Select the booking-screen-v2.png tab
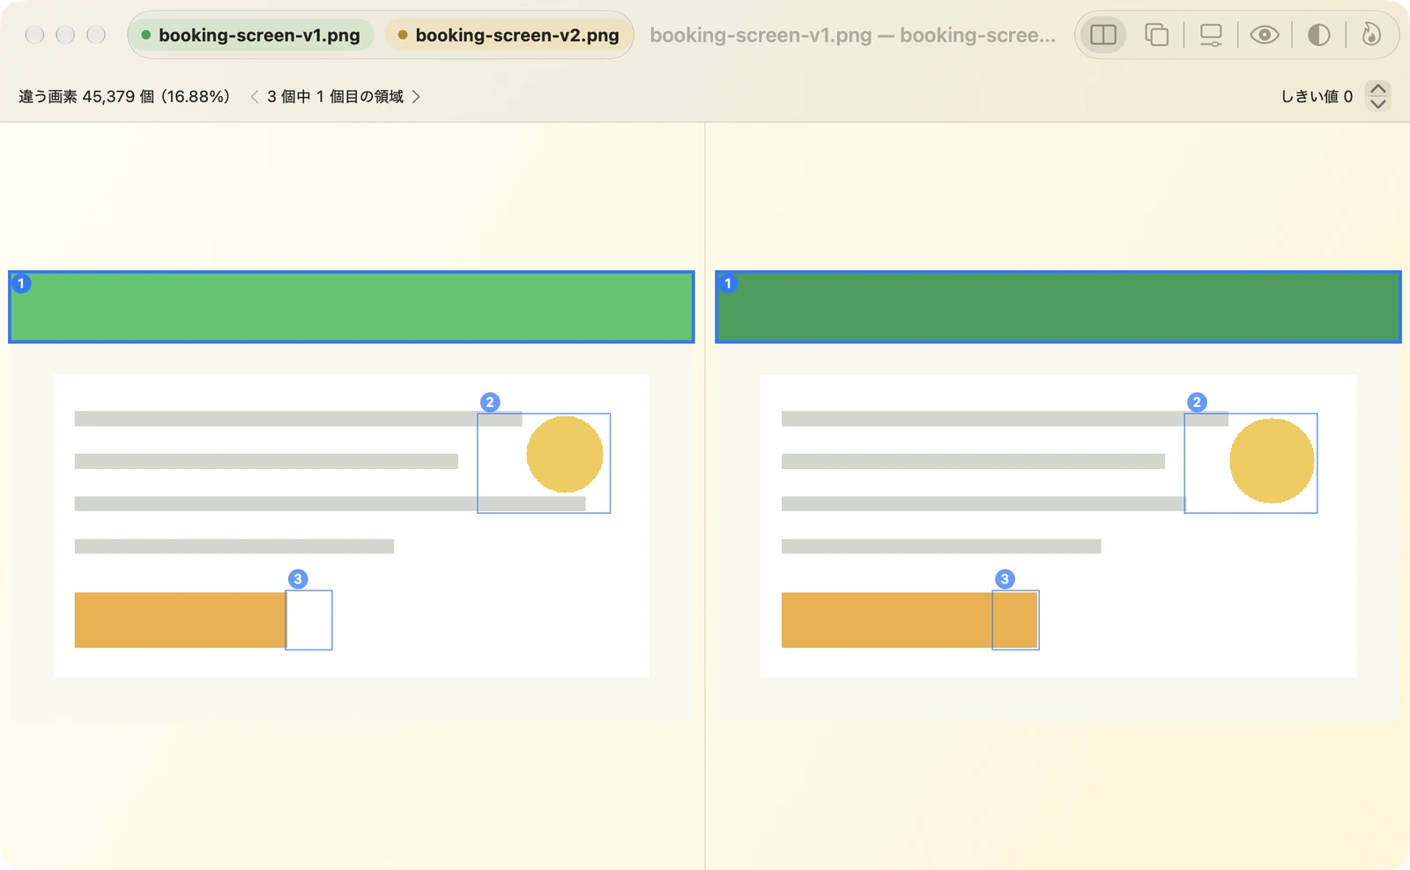The width and height of the screenshot is (1410, 870). coord(508,35)
